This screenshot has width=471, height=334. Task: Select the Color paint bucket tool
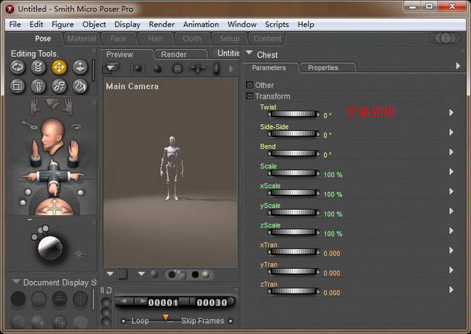coord(80,86)
